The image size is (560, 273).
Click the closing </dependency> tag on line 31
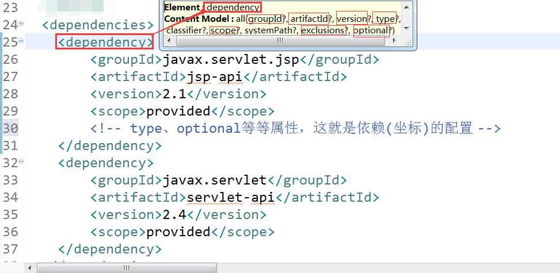pos(110,146)
